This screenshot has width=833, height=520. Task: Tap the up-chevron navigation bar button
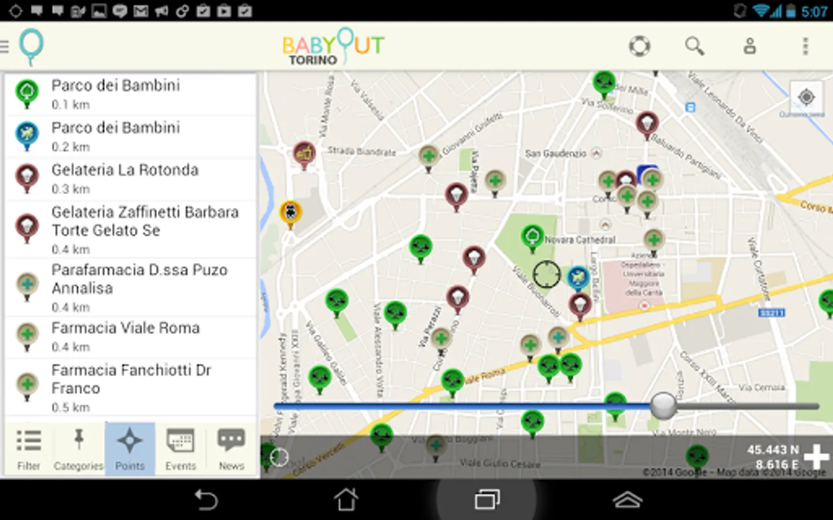pyautogui.click(x=628, y=500)
